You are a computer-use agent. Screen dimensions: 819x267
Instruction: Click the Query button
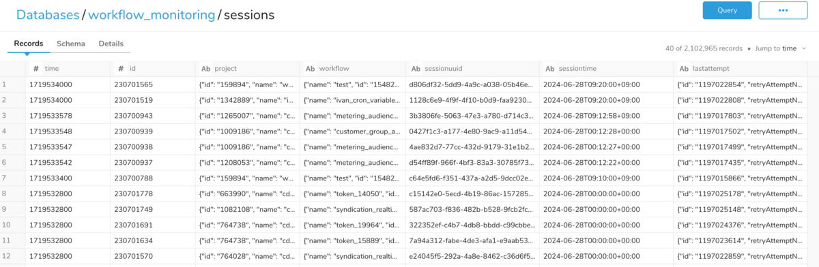click(x=727, y=10)
